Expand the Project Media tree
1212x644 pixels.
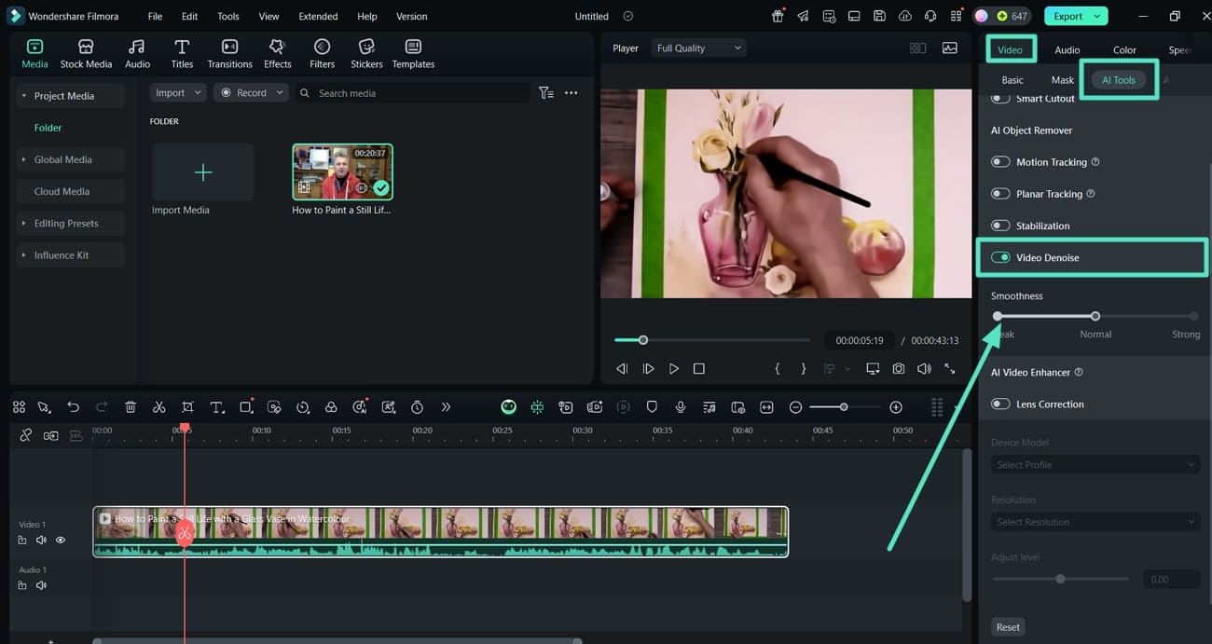point(23,96)
